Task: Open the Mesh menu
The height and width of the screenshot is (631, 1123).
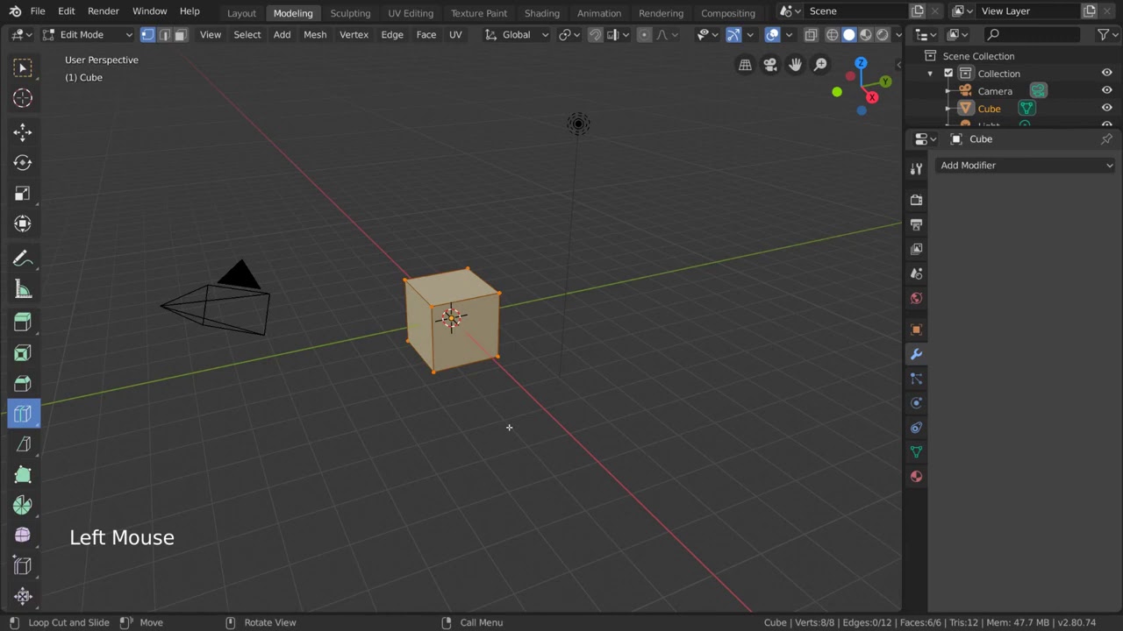Action: coord(315,35)
